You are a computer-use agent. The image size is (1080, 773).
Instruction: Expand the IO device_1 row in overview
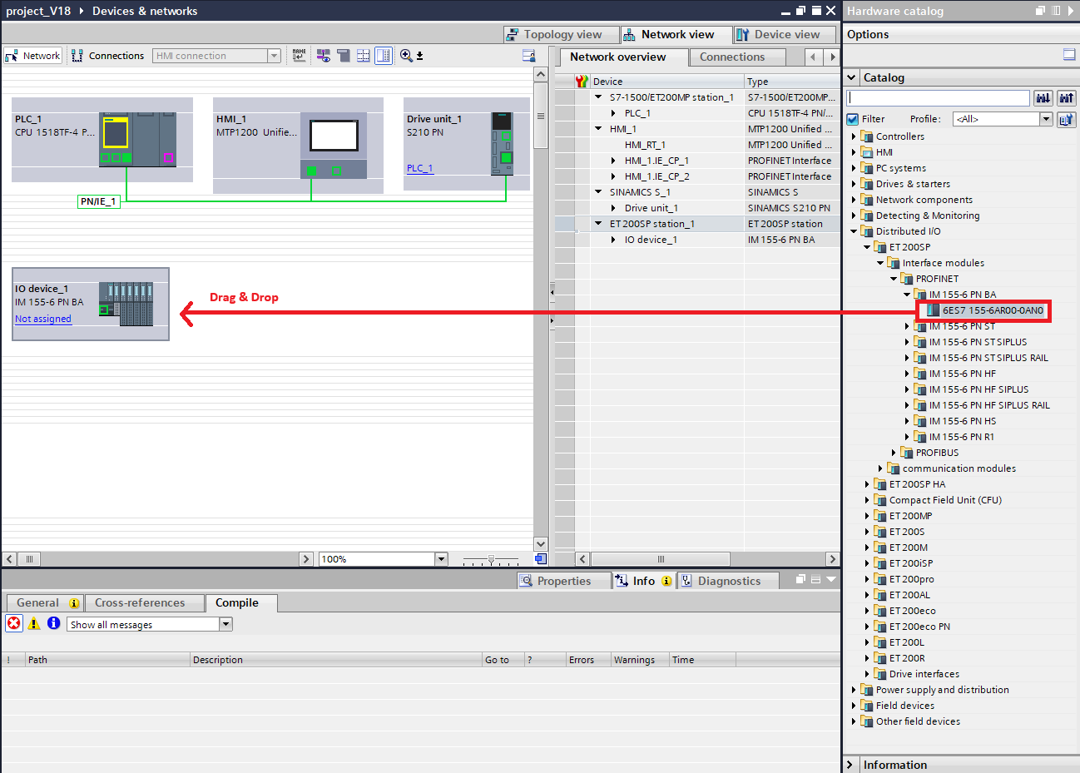coord(613,240)
